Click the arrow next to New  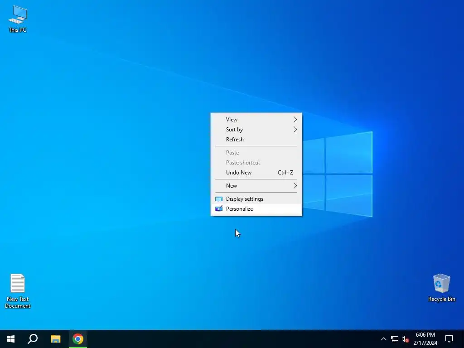[x=295, y=186]
